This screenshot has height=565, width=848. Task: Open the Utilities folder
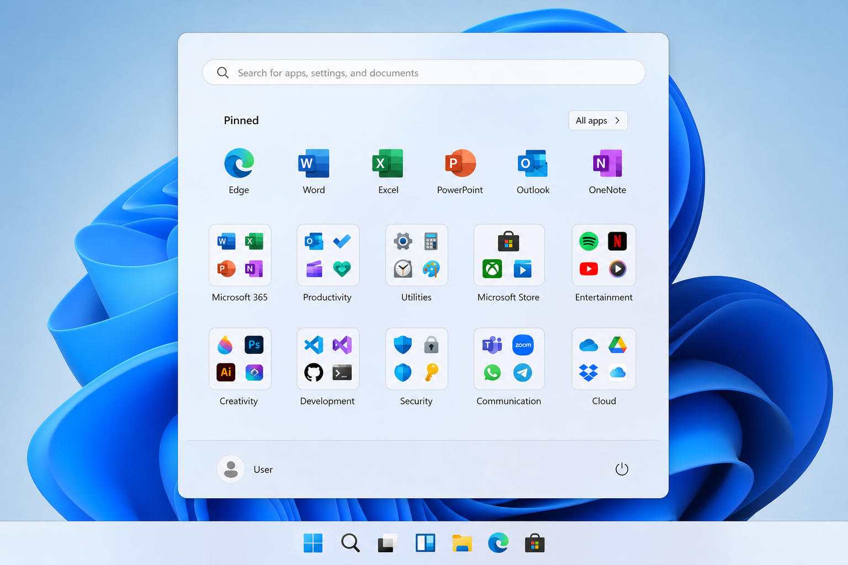[416, 255]
